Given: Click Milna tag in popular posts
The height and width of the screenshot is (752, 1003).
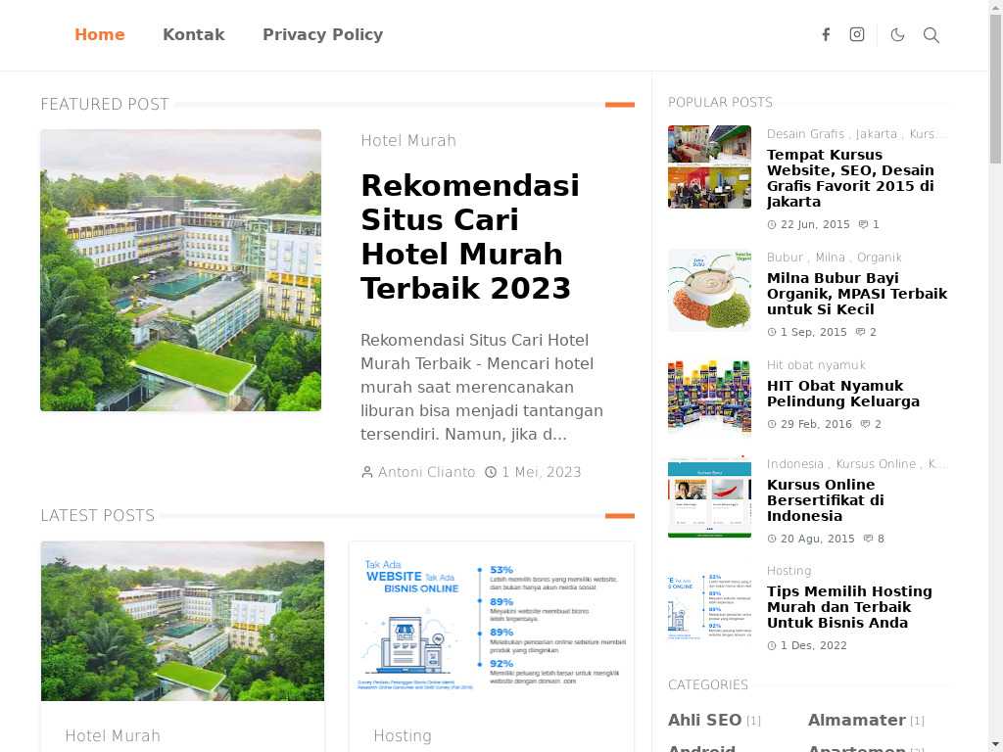Looking at the screenshot, I should coord(831,258).
